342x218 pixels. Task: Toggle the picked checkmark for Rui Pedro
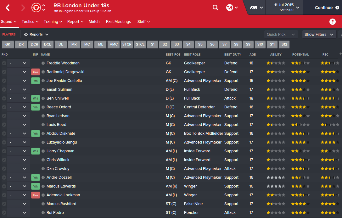click(4, 213)
